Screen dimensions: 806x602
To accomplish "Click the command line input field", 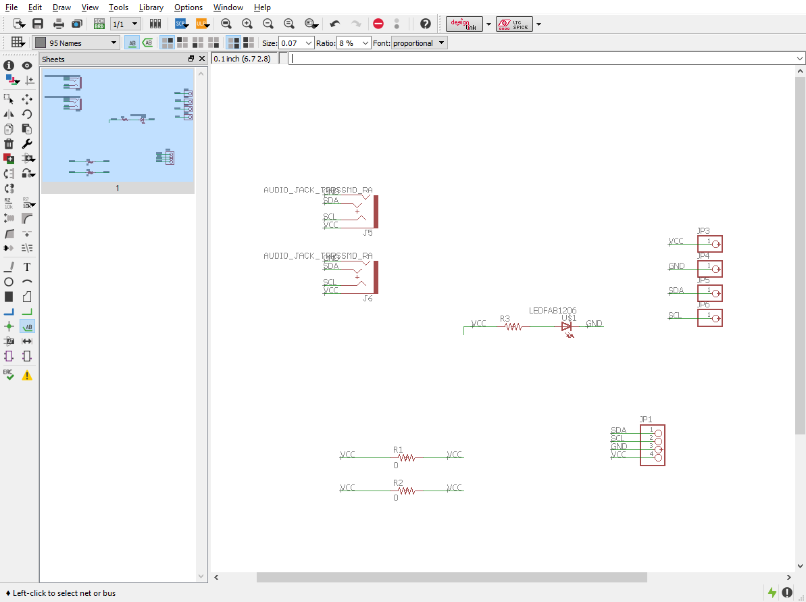I will 542,59.
